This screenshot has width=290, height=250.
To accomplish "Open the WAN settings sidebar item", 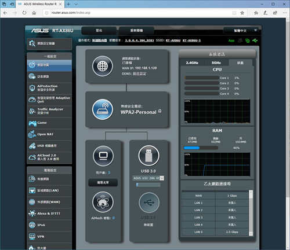I will [x=49, y=202].
